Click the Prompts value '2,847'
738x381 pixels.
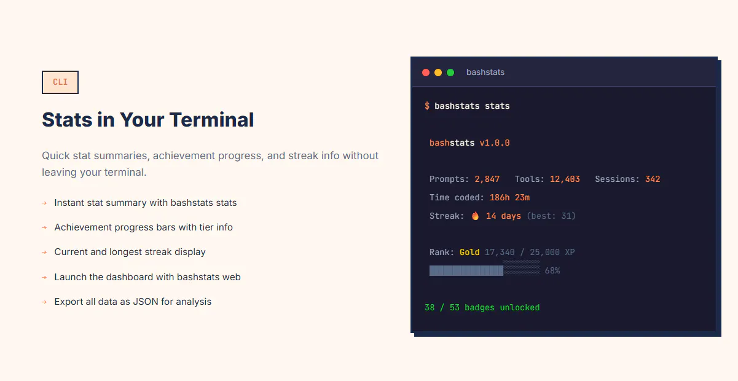(487, 179)
